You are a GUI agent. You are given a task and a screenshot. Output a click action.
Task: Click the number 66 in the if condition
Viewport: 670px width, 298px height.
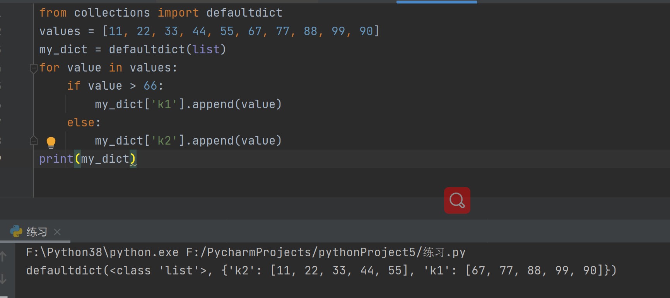click(x=150, y=86)
